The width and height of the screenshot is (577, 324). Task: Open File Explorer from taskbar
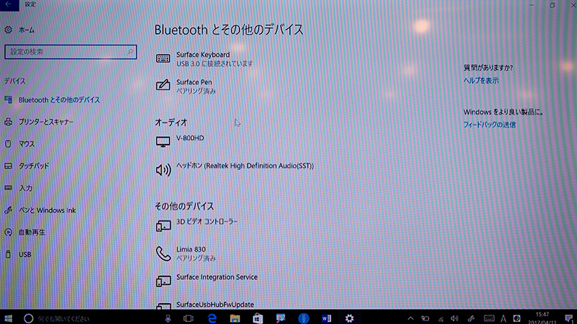coord(235,318)
